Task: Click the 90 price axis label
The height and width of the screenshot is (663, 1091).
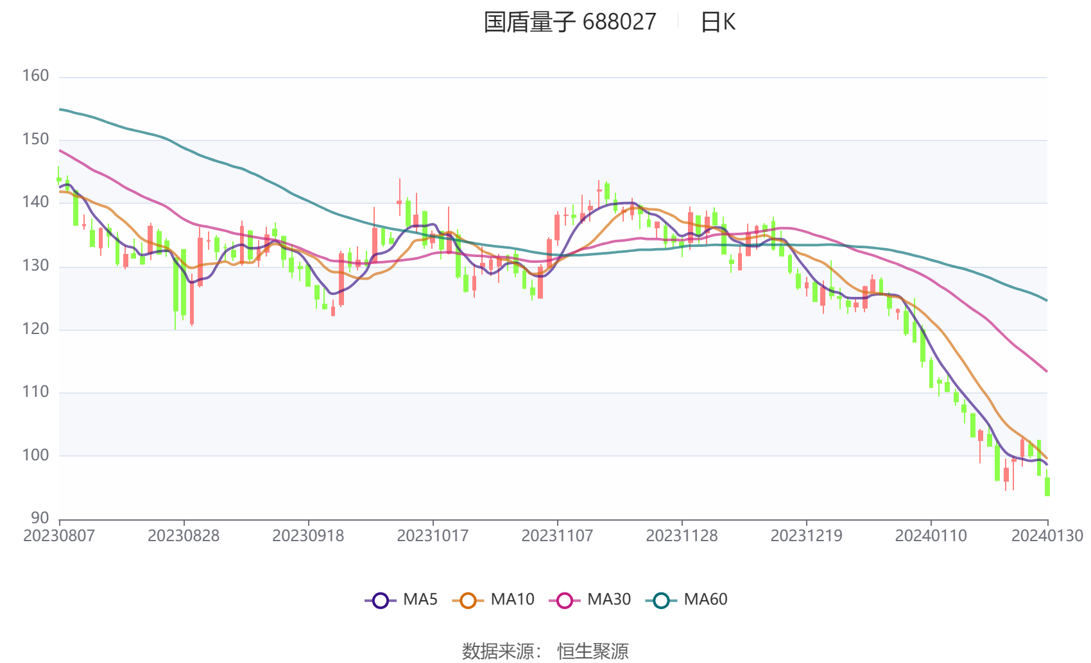Action: (x=40, y=517)
